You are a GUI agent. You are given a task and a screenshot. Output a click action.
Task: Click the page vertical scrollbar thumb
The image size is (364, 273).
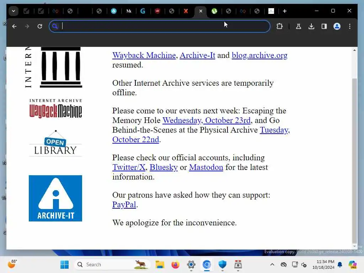pos(354,160)
